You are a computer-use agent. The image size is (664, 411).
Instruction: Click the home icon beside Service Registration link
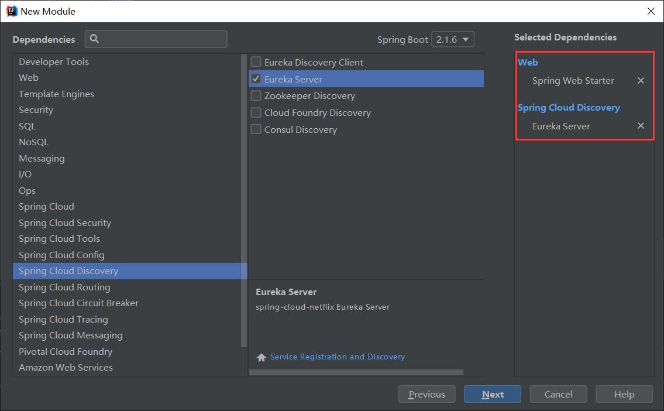(262, 357)
